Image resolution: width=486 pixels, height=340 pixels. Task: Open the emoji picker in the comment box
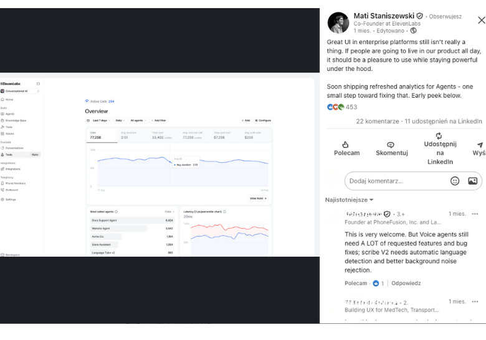coord(455,181)
